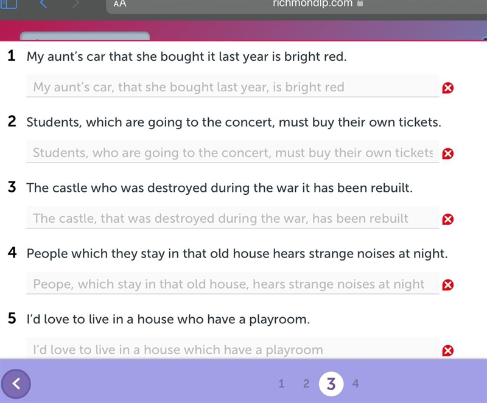This screenshot has height=403, width=487.
Task: Open the Safari sidebar icon
Action: coord(9,4)
